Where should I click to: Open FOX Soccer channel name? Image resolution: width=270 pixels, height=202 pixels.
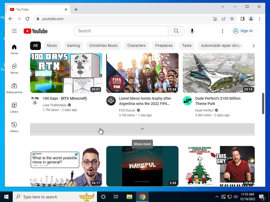(127, 110)
